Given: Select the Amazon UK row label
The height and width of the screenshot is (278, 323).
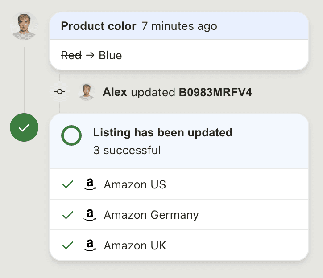Looking at the screenshot, I should pos(135,245).
